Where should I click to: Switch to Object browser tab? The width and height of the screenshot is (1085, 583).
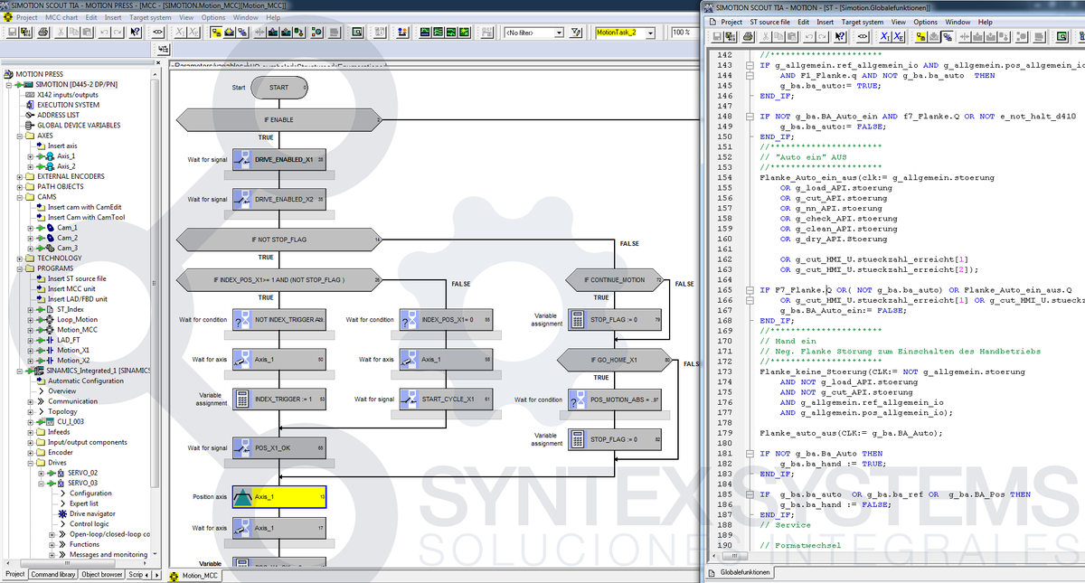pos(102,574)
